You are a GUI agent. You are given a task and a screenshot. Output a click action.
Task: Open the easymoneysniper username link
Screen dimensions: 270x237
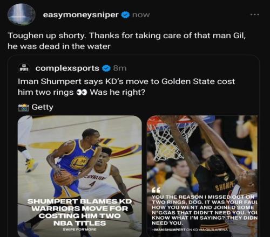[80, 15]
